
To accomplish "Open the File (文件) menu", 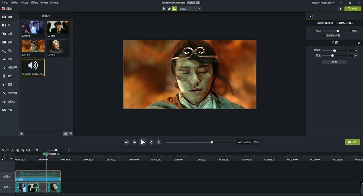I will [5, 2].
